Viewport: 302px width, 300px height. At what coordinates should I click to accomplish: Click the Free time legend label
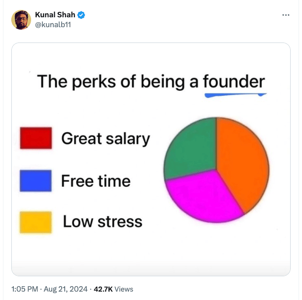pos(96,181)
